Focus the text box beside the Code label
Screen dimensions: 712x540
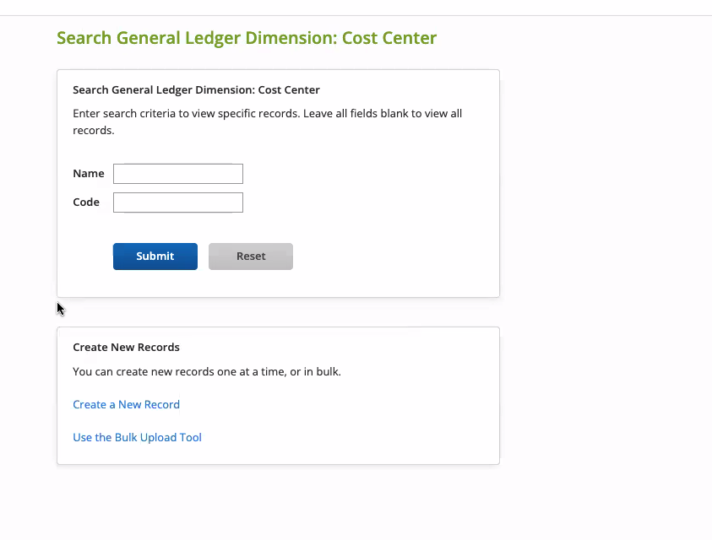coord(178,202)
